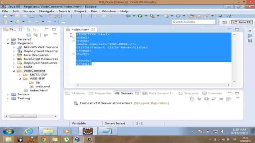Screen dimensions: 255x143
Task: Select the Type Hierarchy tab
Action: point(33,29)
